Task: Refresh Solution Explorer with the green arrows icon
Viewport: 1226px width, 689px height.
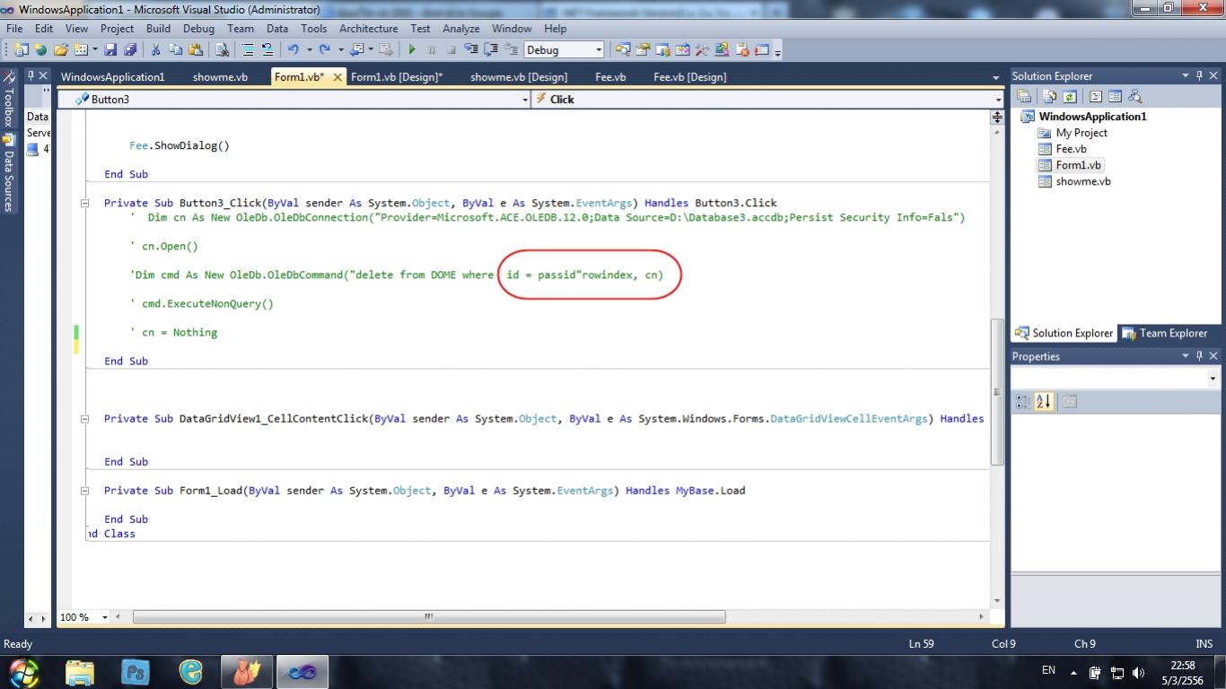Action: tap(1069, 97)
